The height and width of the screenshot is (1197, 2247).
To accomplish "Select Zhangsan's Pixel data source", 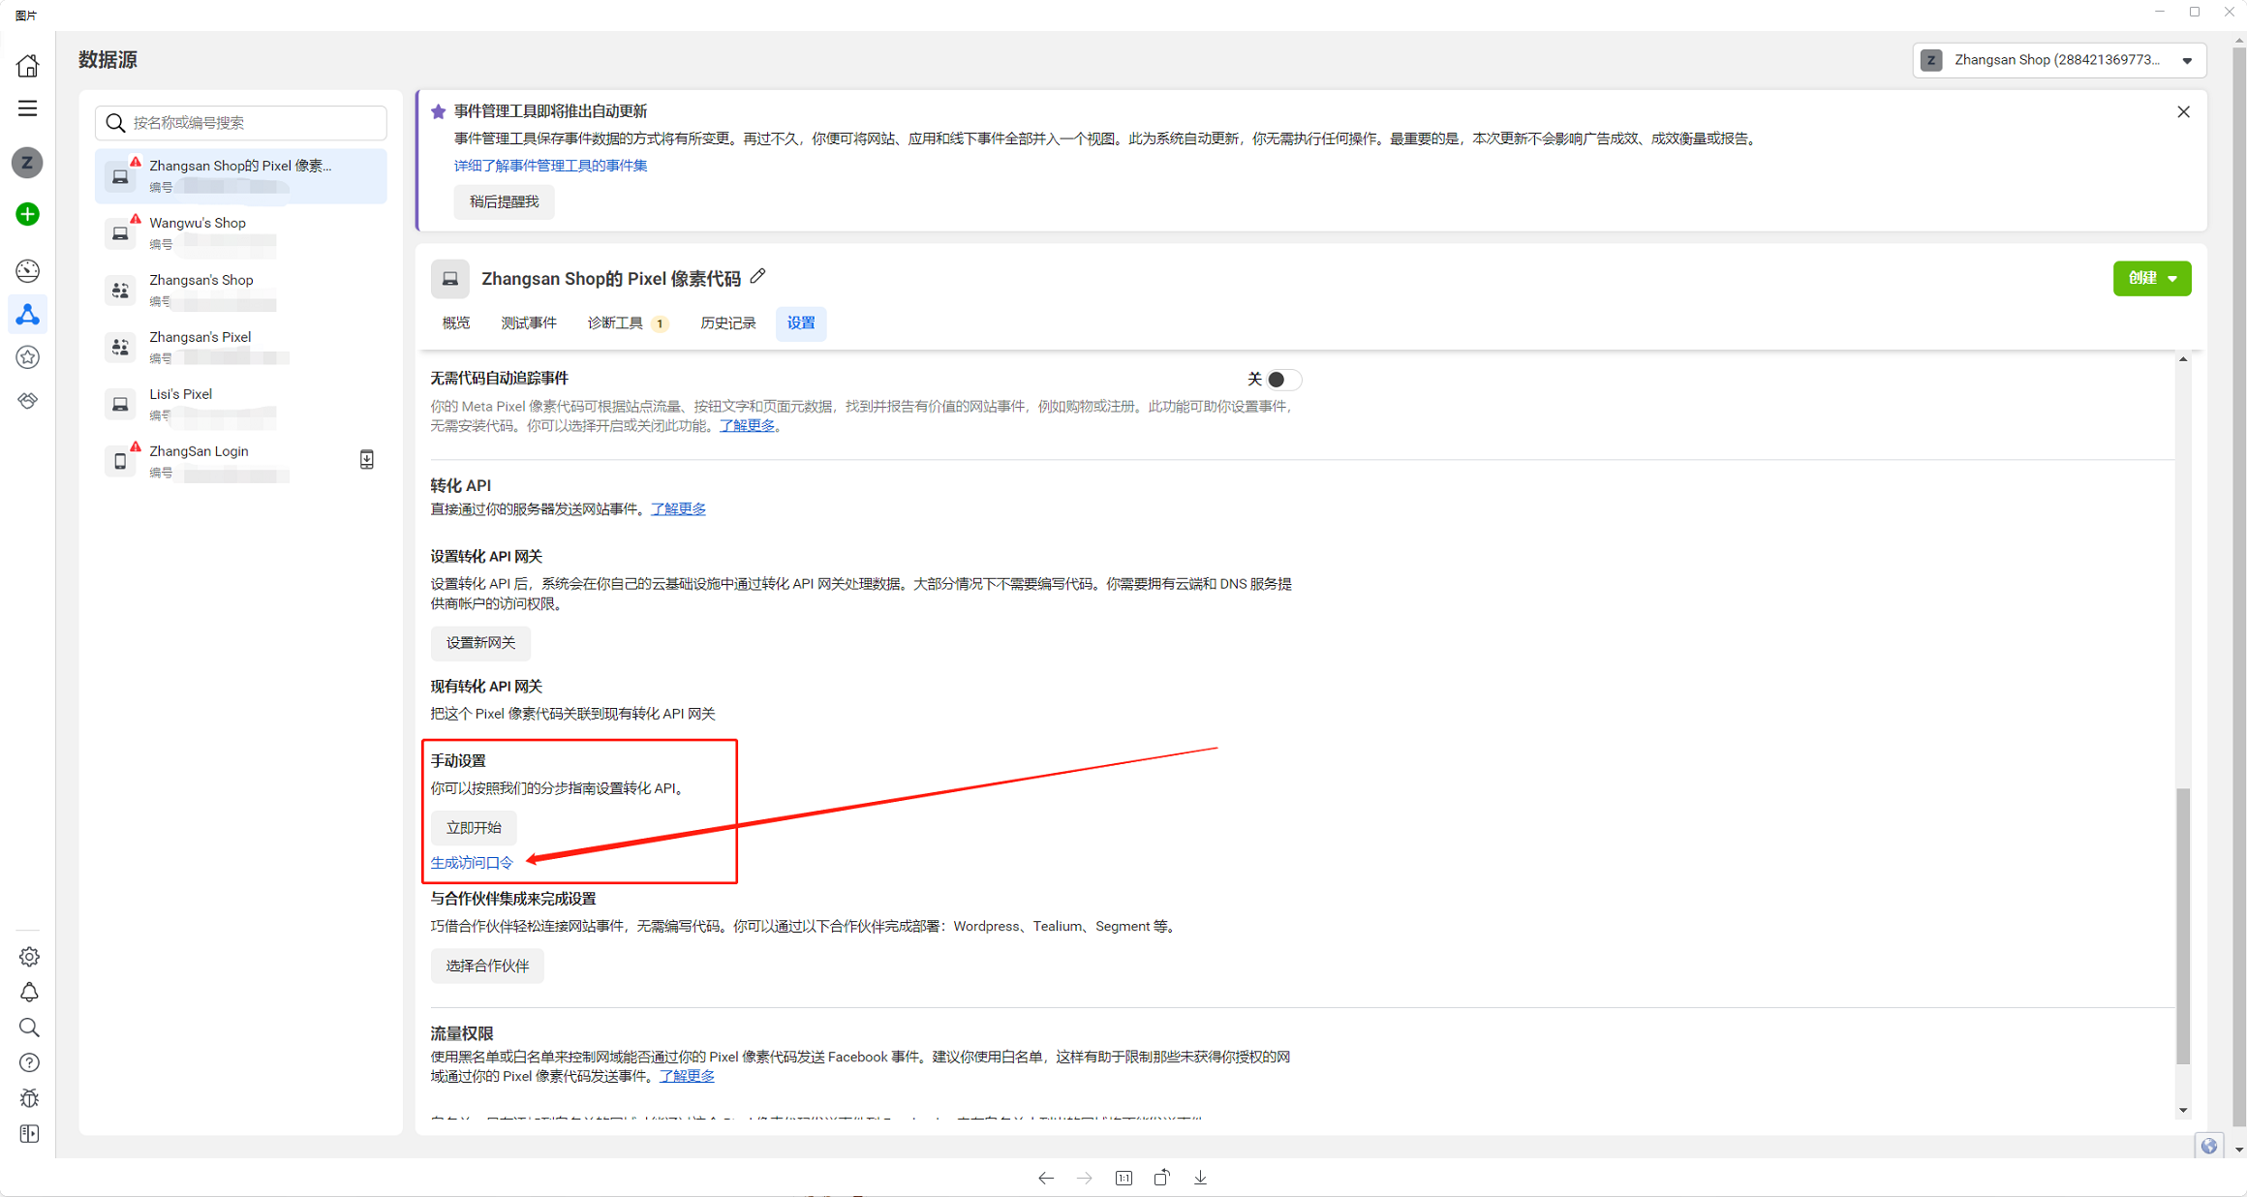I will (241, 348).
